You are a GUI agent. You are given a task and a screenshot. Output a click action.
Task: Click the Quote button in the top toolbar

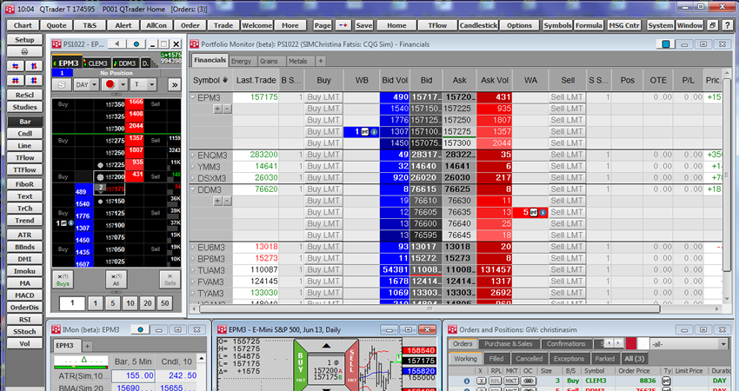[x=56, y=25]
